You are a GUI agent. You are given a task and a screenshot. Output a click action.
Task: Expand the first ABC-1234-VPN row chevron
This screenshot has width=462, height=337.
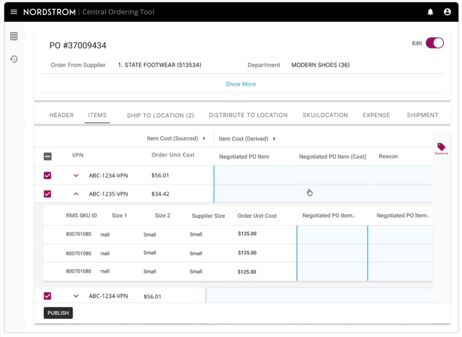(76, 176)
